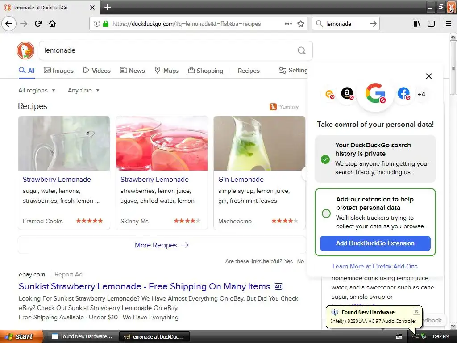
Task: Select the All results tab
Action: pyautogui.click(x=26, y=71)
